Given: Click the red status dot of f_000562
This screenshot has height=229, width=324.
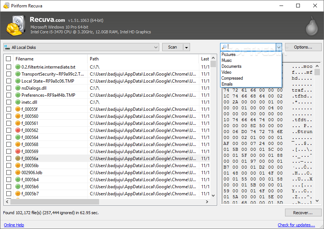Looking at the screenshot, I should point(18,130).
